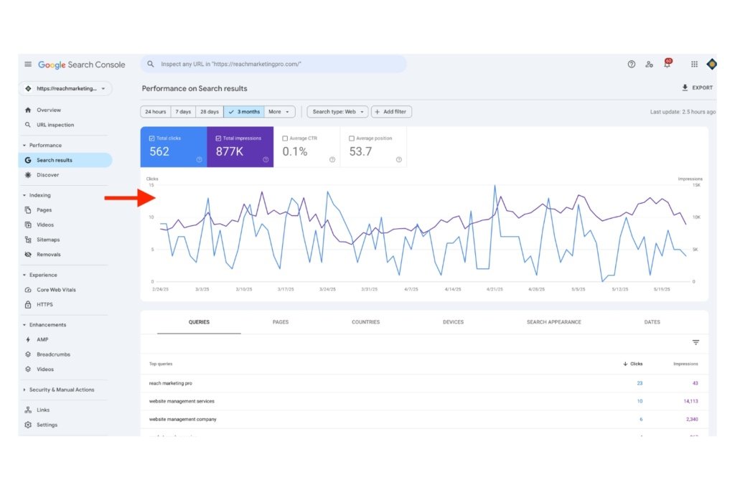Screen dimensions: 735x490
Task: Click the AMP lightning icon
Action: (x=28, y=339)
